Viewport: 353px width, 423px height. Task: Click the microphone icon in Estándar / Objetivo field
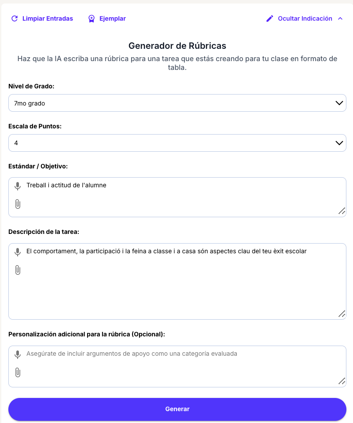18,186
